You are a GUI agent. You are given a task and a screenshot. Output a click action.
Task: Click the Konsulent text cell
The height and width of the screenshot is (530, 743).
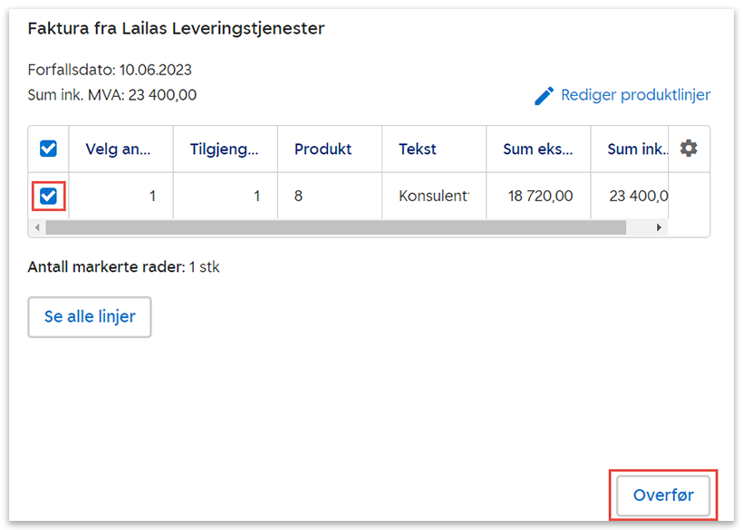pyautogui.click(x=434, y=196)
